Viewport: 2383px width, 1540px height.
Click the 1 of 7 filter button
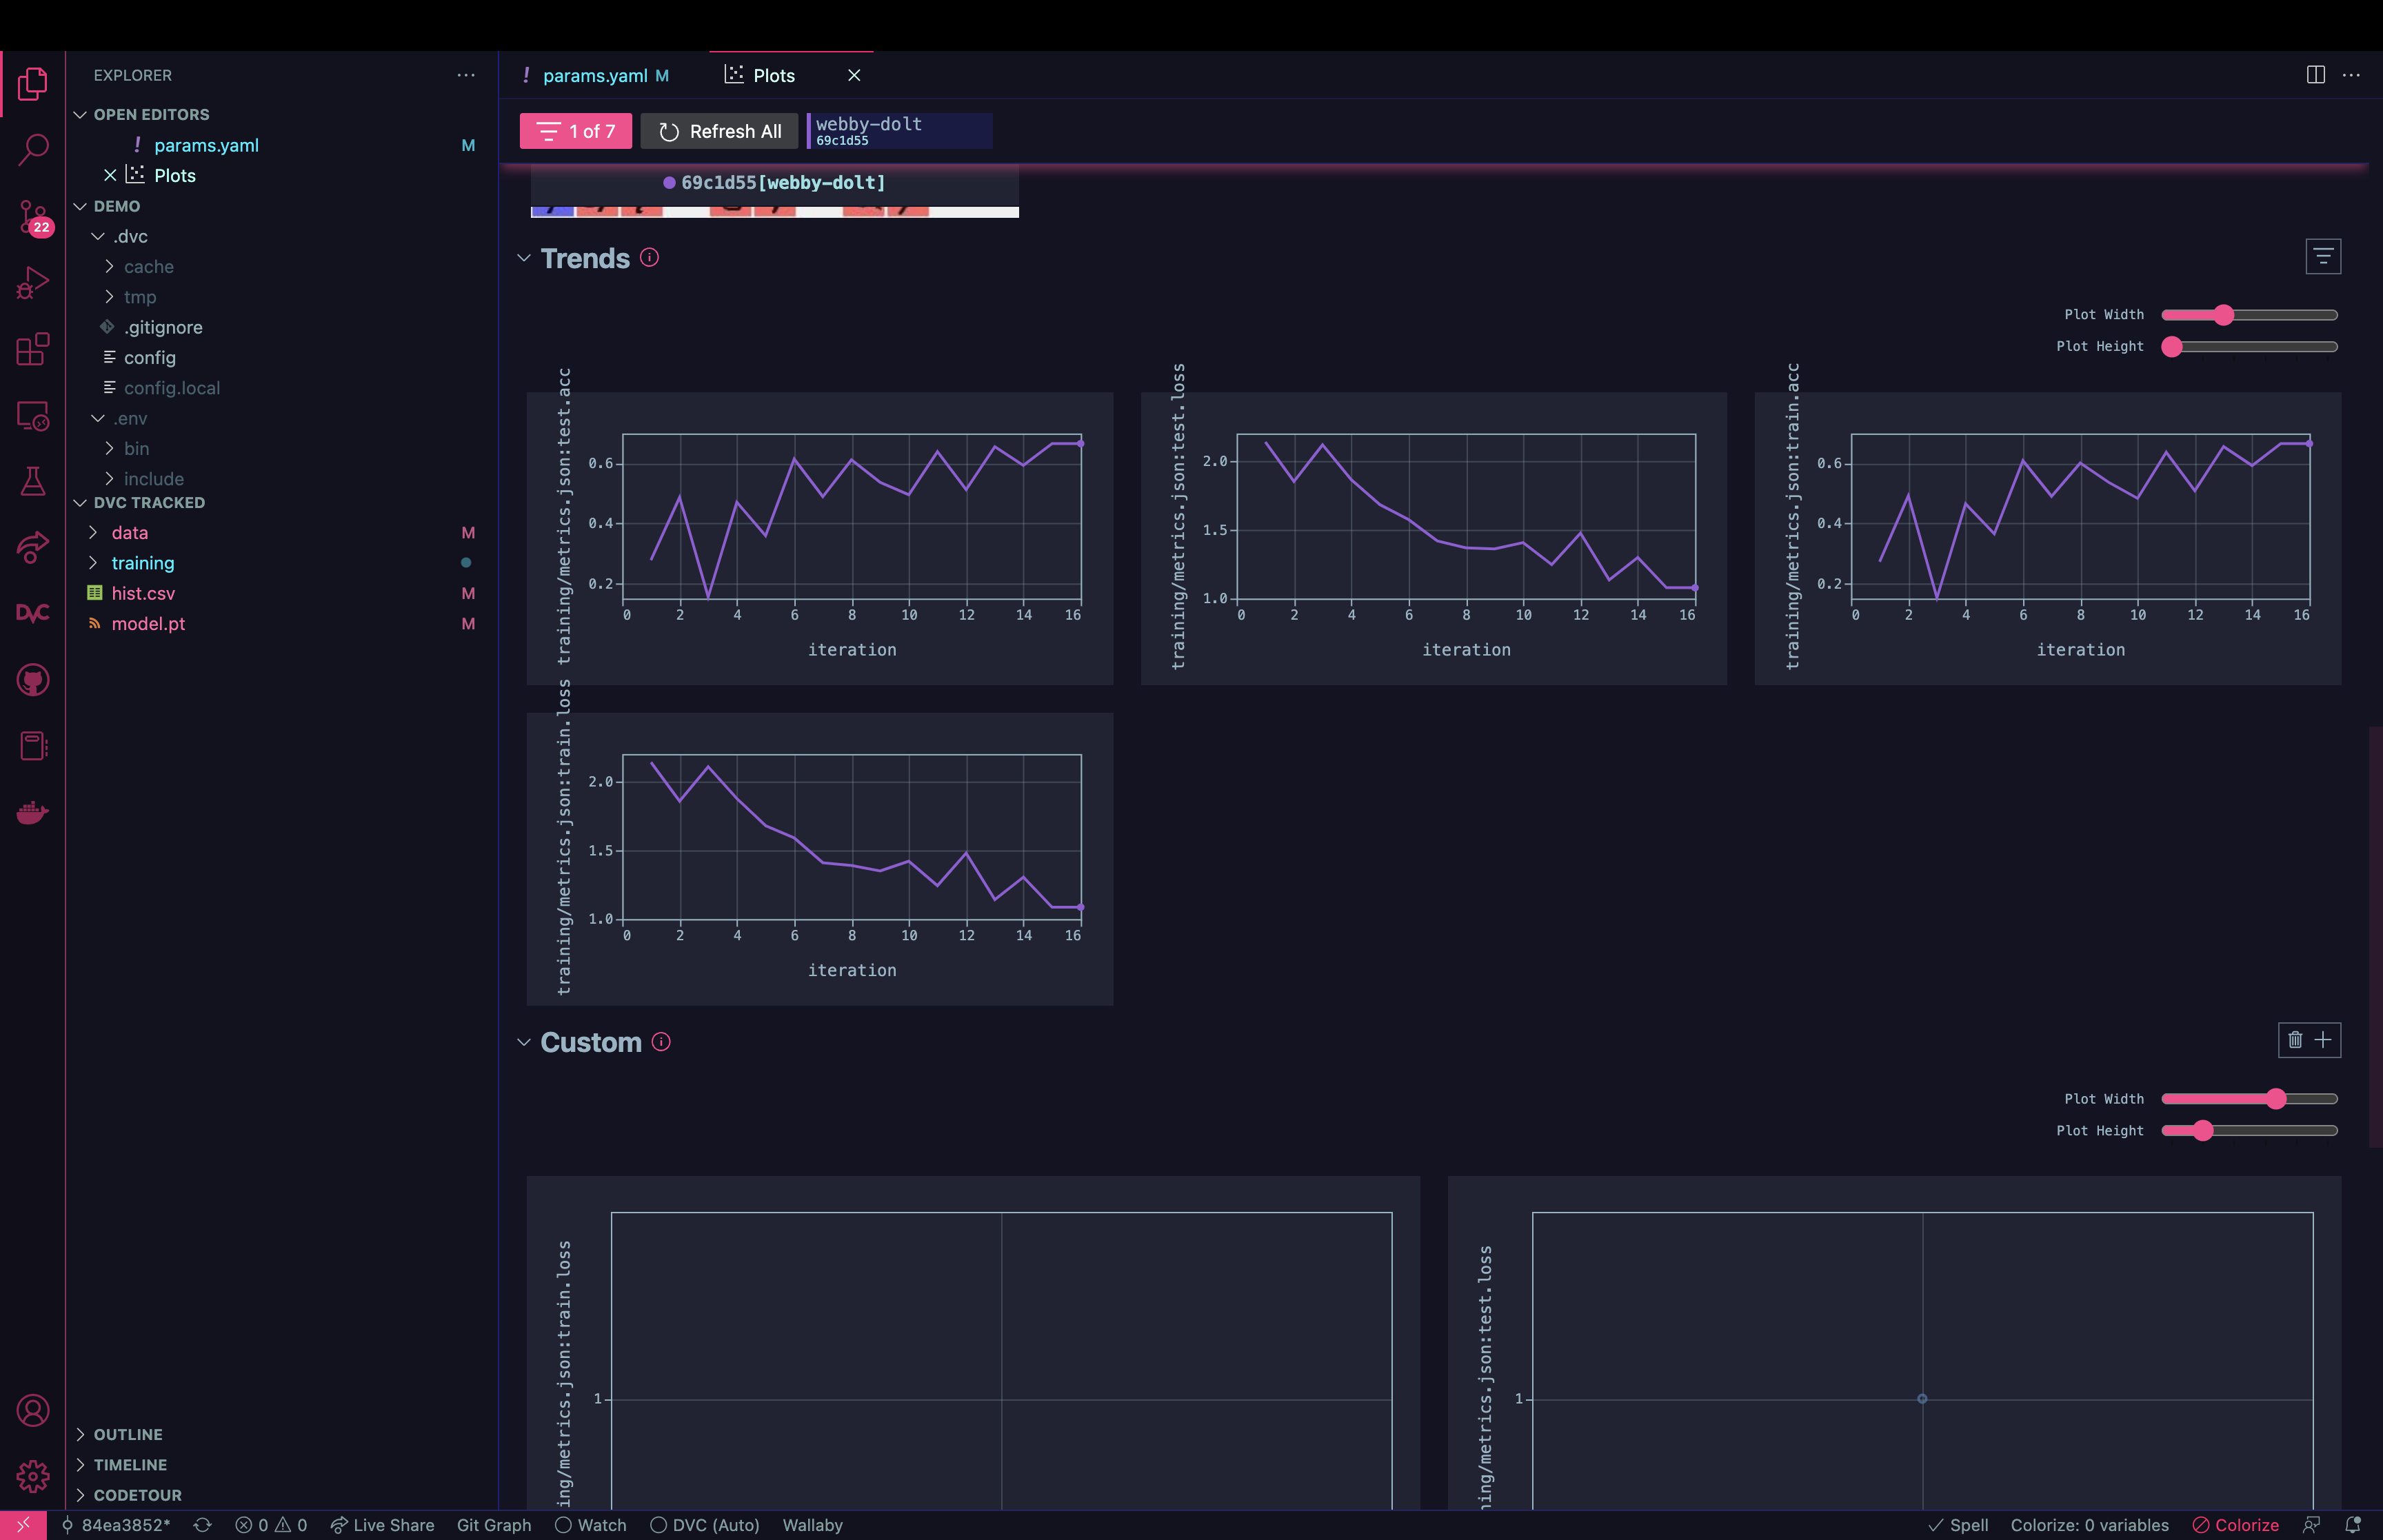pos(576,131)
